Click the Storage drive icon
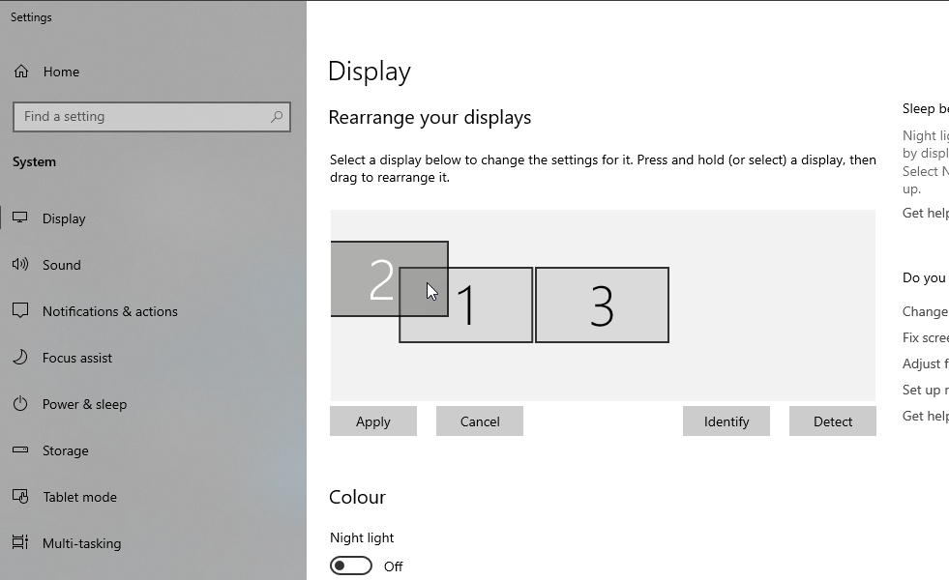Viewport: 949px width, 580px height. tap(20, 450)
